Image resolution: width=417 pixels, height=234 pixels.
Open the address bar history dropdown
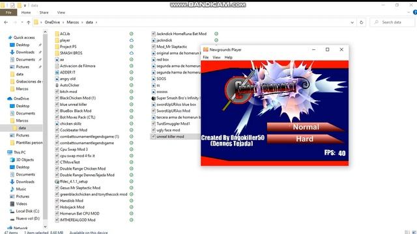click(352, 22)
